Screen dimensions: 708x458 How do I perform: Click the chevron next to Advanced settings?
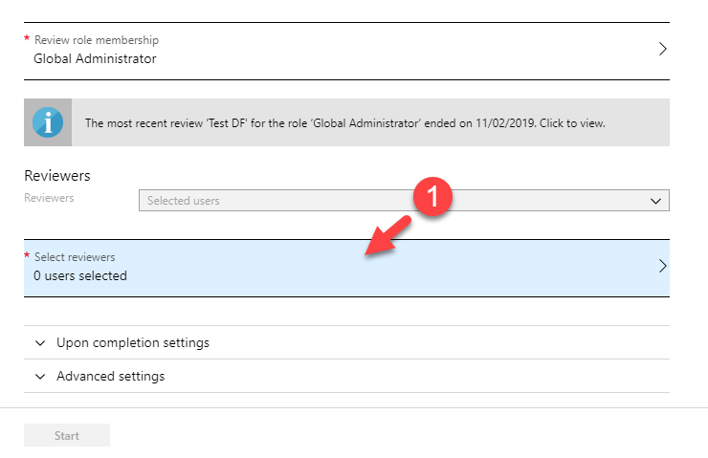click(x=40, y=376)
